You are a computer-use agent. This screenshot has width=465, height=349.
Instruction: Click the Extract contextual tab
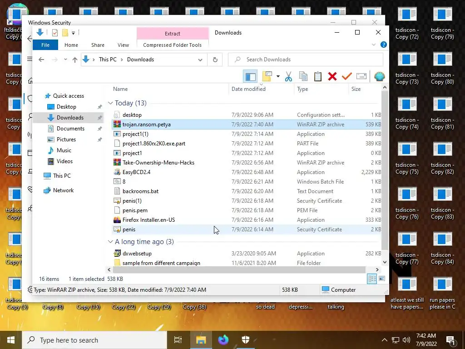point(172,34)
